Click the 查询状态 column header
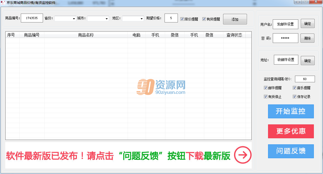Image resolution: width=323 pixels, height=174 pixels. pyautogui.click(x=234, y=35)
